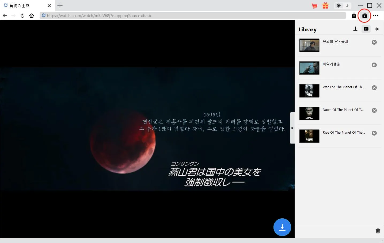The height and width of the screenshot is (243, 384).
Task: Go to the home page
Action: [x=32, y=16]
